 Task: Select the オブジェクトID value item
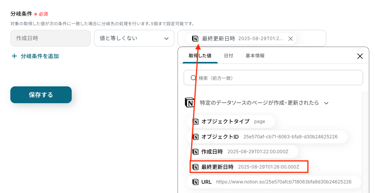pyautogui.click(x=267, y=137)
